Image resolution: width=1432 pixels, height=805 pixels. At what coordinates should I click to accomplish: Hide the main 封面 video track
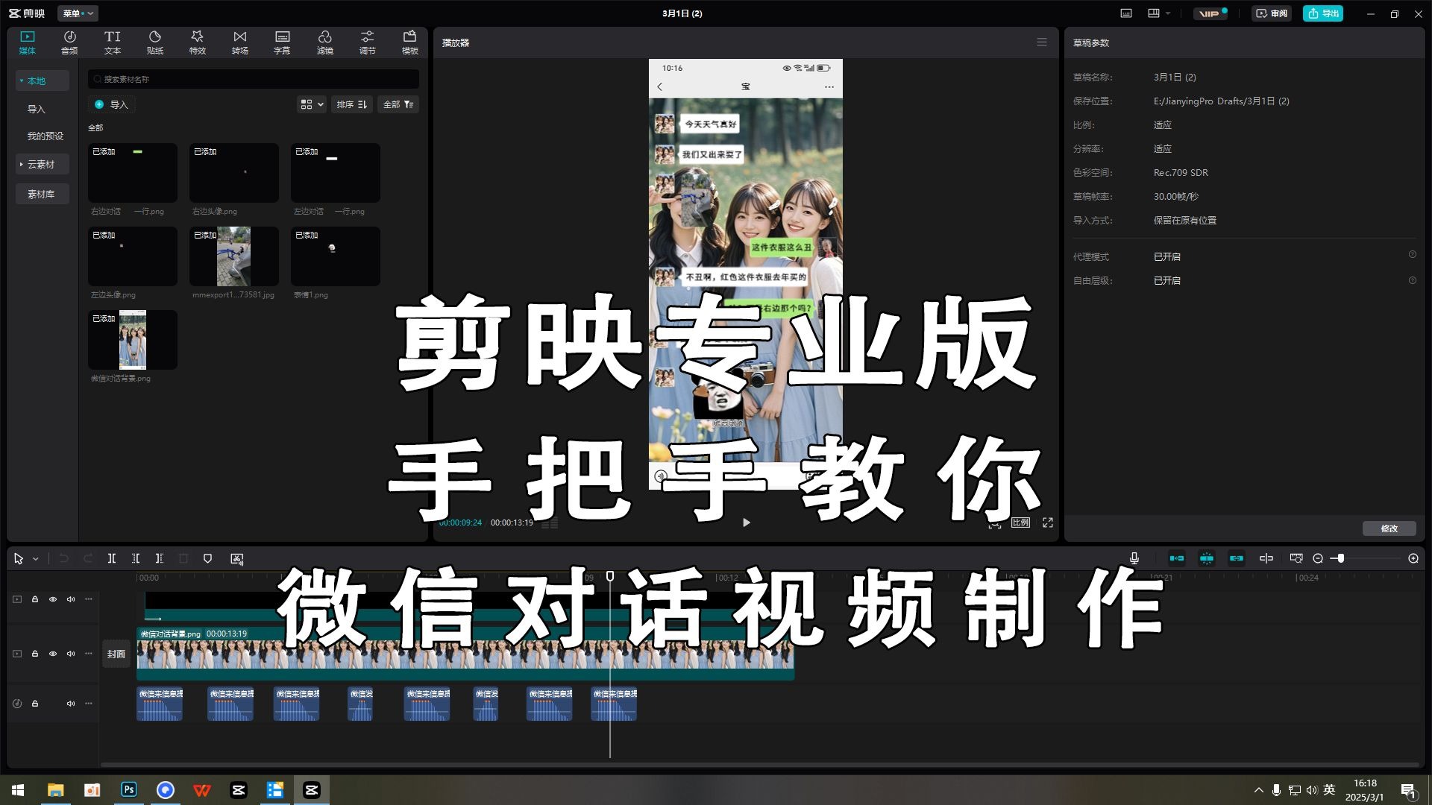(x=53, y=654)
